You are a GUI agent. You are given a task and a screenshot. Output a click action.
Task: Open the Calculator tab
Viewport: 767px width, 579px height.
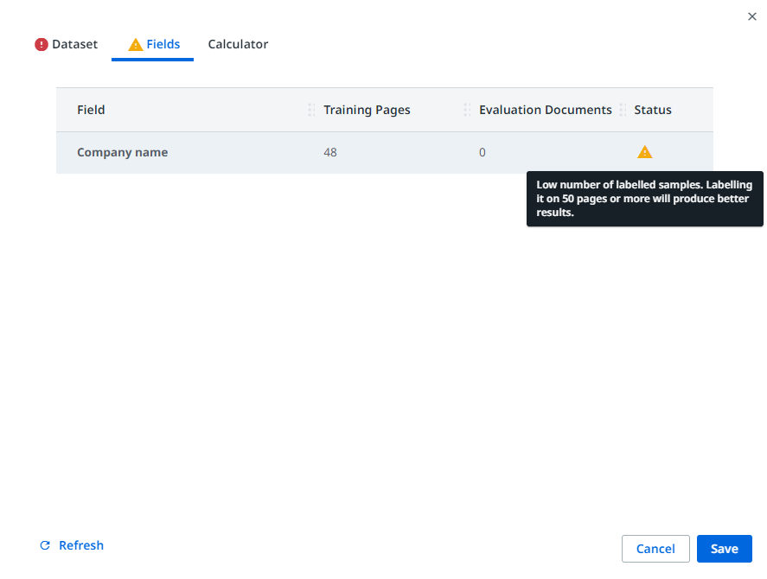tap(238, 44)
